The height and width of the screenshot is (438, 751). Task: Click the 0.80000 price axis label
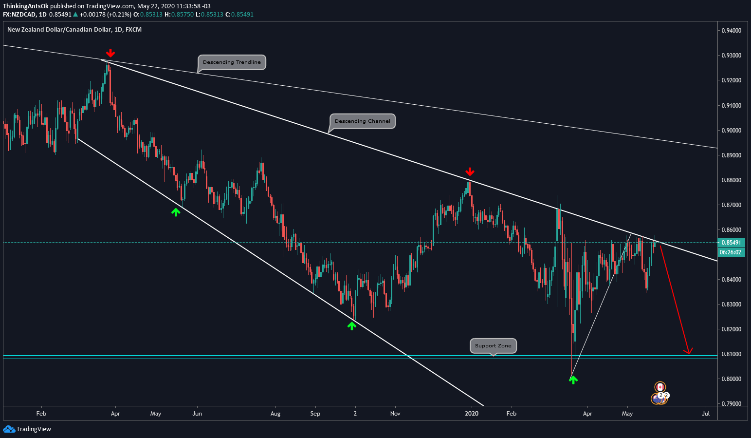tap(731, 379)
